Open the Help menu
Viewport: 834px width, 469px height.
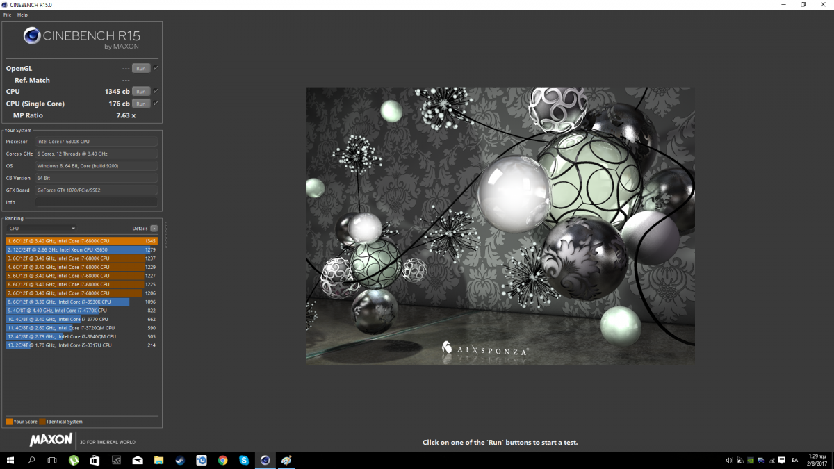point(22,15)
